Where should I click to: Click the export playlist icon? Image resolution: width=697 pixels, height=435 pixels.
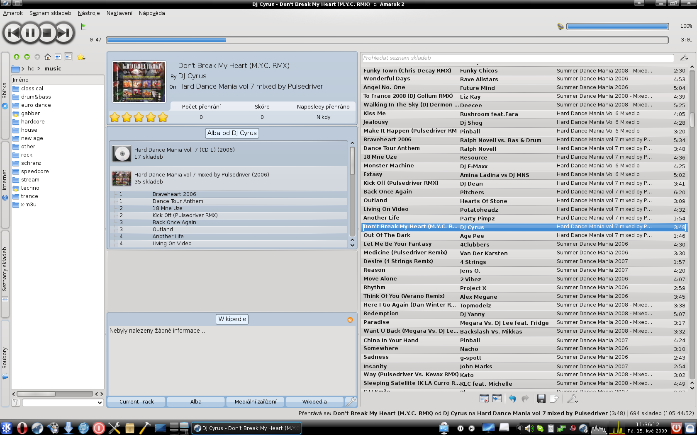[x=554, y=399]
